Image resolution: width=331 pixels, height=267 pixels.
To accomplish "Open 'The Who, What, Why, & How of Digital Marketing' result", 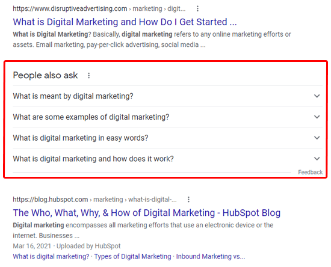I will pos(147,213).
